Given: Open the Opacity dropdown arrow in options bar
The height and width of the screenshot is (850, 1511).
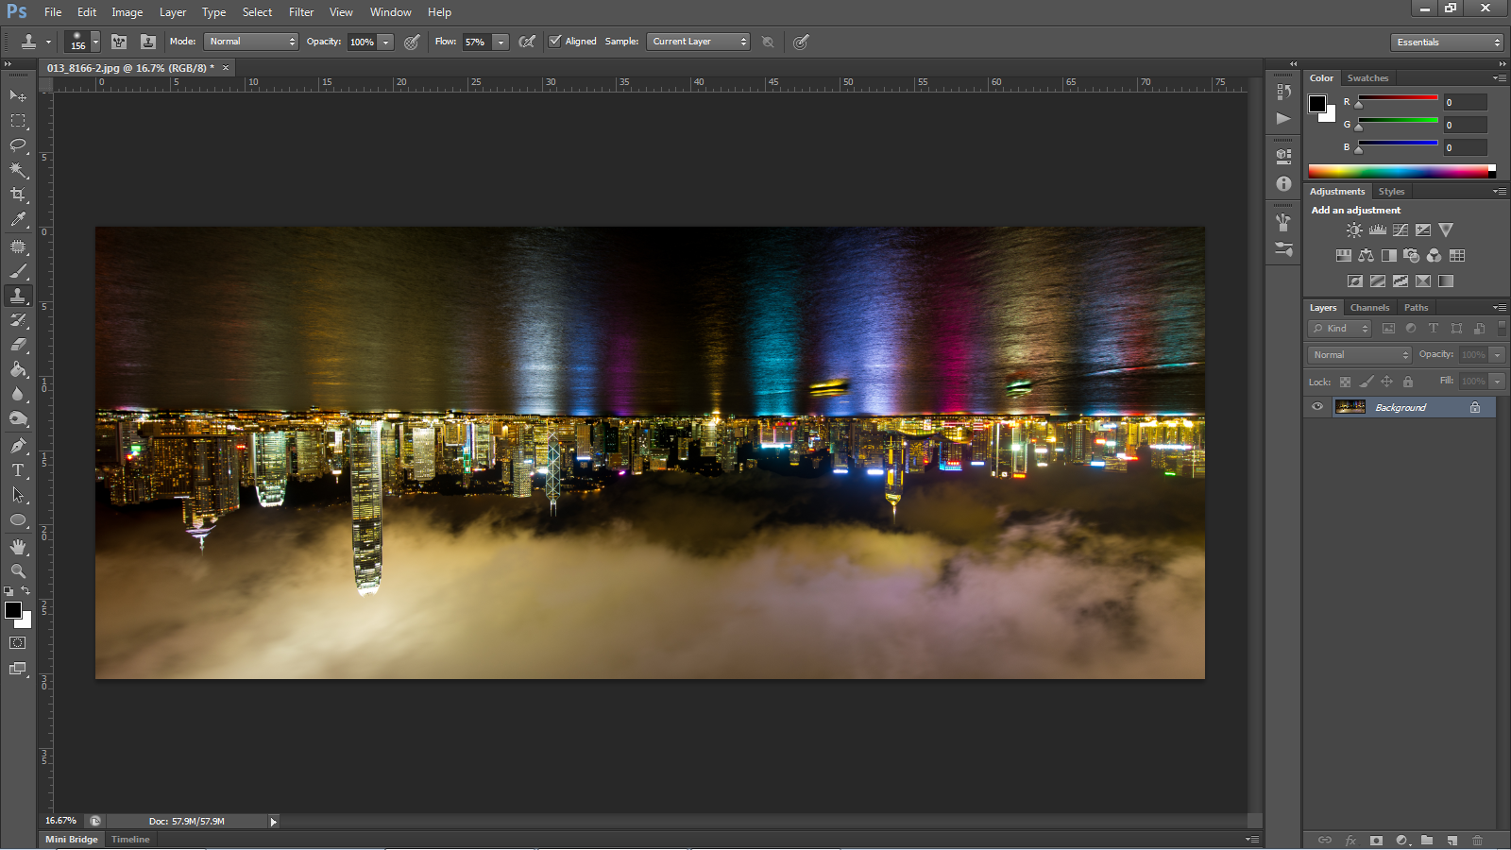Looking at the screenshot, I should (x=385, y=42).
